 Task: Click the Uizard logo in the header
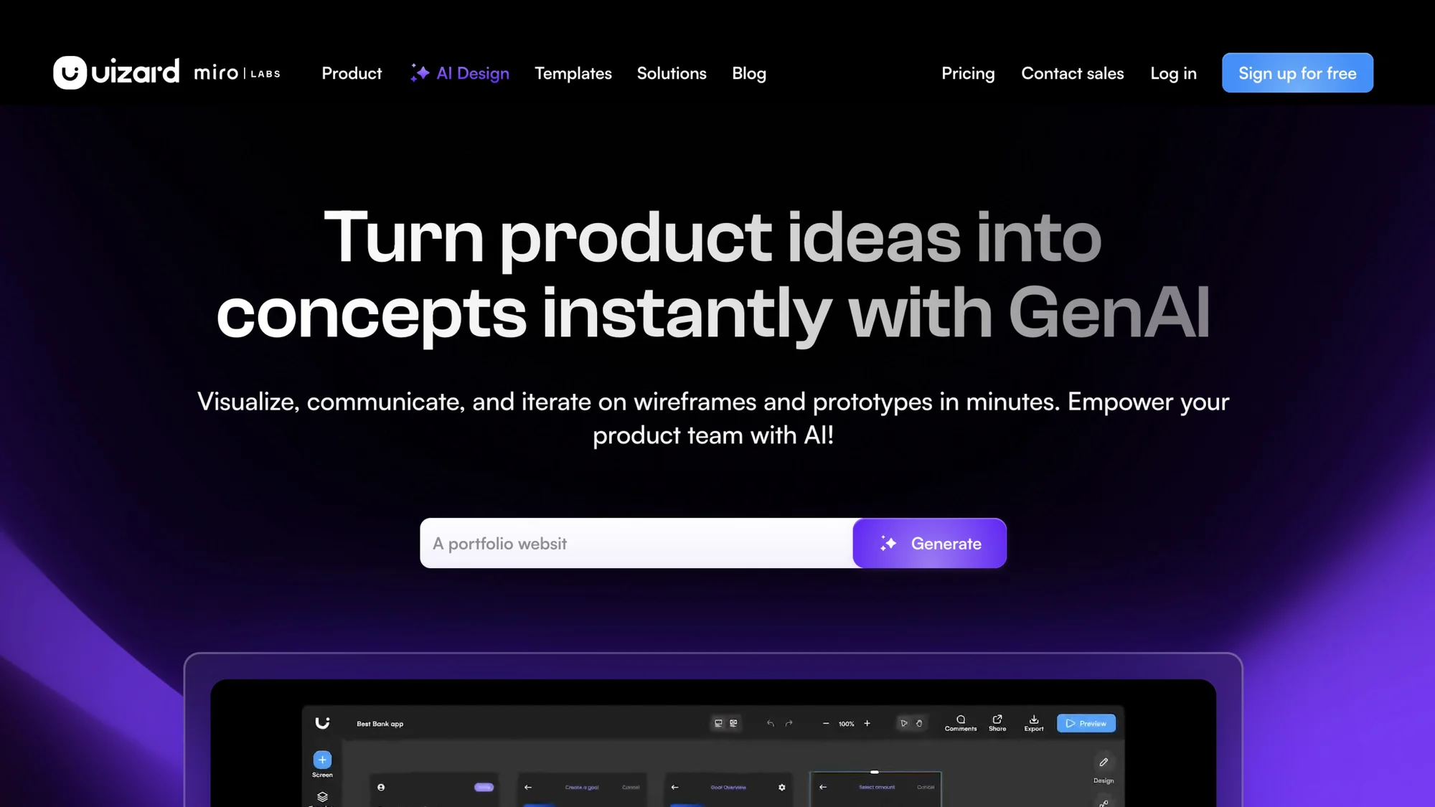point(116,72)
